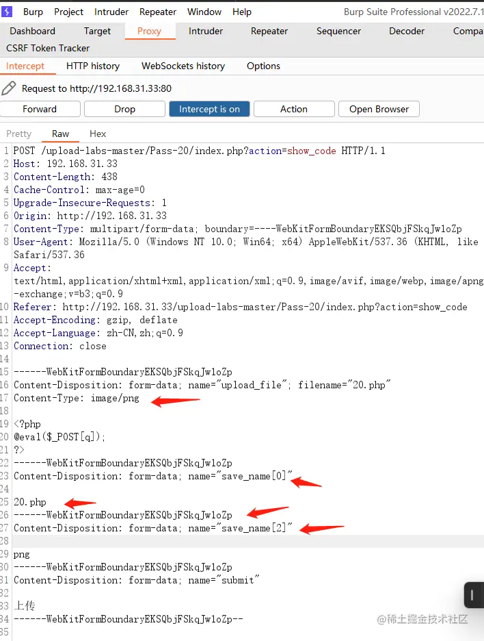The width and height of the screenshot is (484, 641).
Task: Open the Window menu
Action: (204, 12)
